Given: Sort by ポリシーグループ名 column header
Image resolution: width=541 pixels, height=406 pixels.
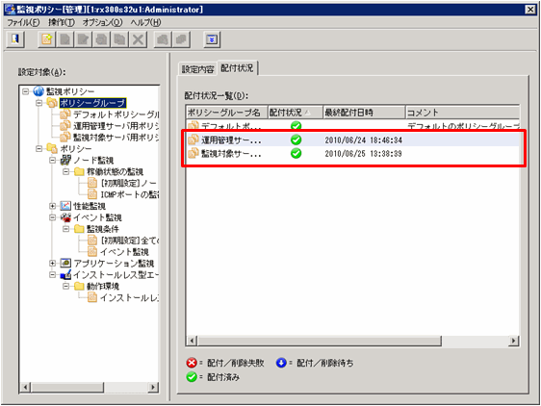Looking at the screenshot, I should pos(226,113).
